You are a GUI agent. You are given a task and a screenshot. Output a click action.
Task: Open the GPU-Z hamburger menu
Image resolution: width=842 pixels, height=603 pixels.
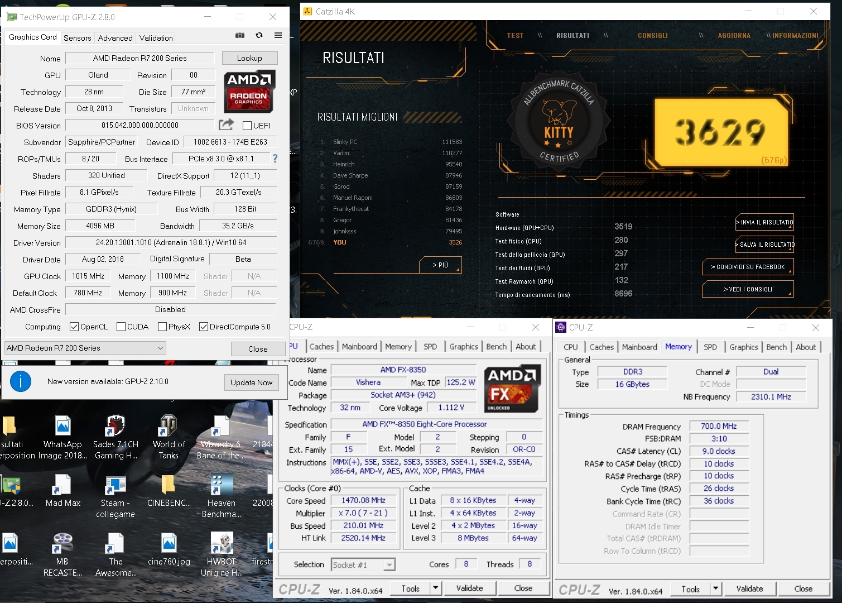[278, 35]
